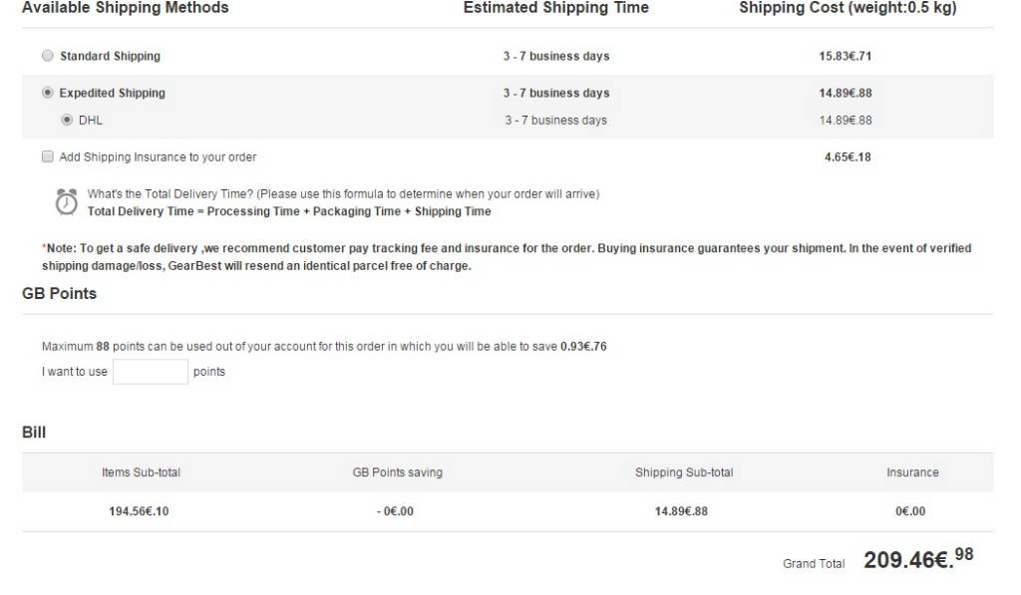
Task: Click the Grand Total amount 209.46€
Action: pos(917,559)
